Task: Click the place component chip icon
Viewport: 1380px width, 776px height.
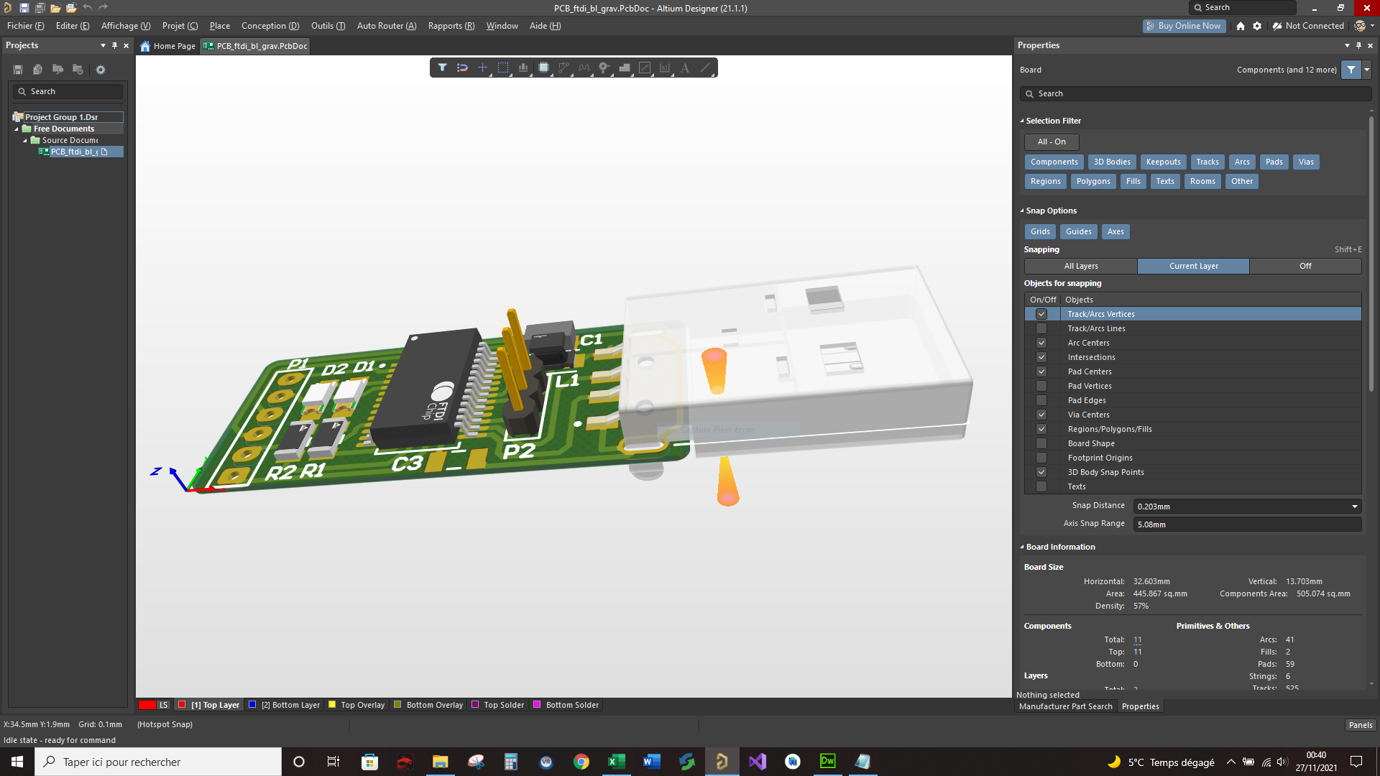Action: pos(544,68)
